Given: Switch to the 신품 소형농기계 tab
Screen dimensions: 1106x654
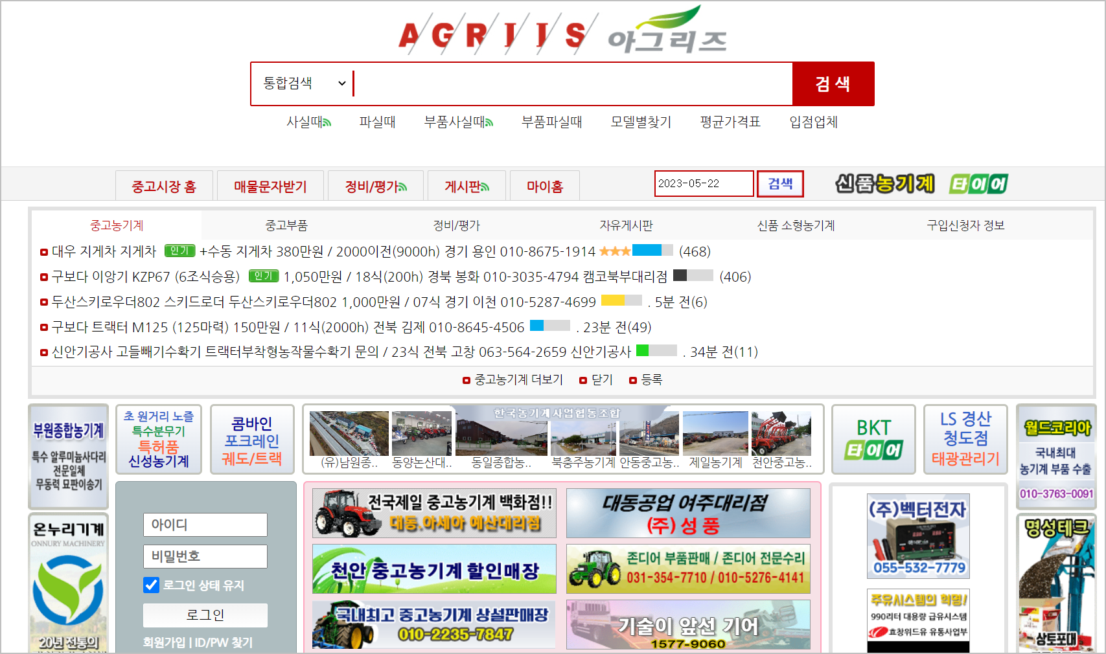Looking at the screenshot, I should tap(796, 225).
